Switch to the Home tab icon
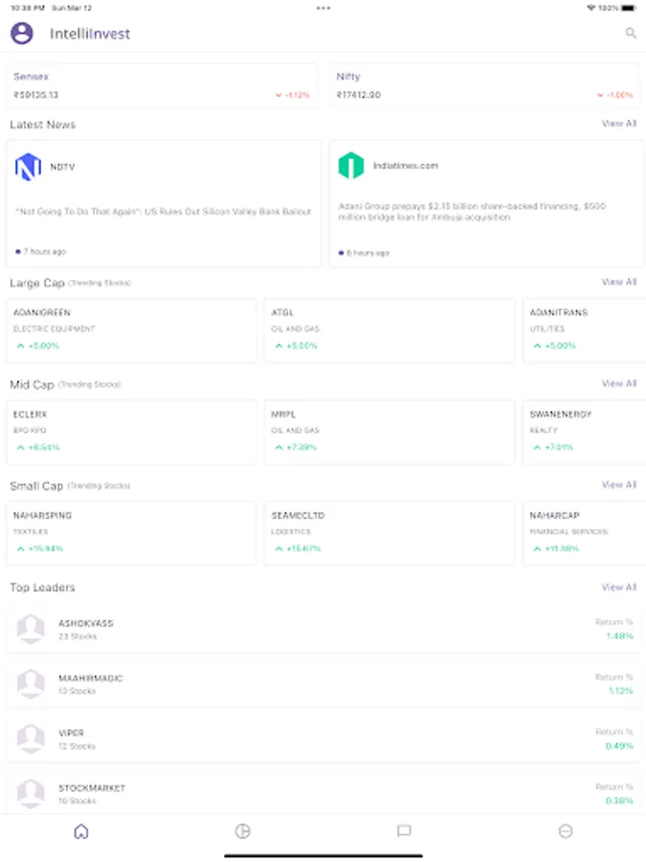The width and height of the screenshot is (646, 862). coord(81,831)
